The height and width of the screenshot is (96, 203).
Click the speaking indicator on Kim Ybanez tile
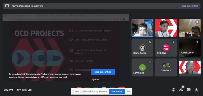point(150,22)
